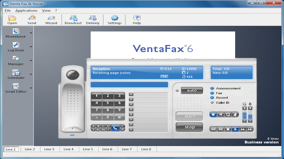Toggle the Fax indicator
The width and height of the screenshot is (284, 159).
[x=212, y=93]
